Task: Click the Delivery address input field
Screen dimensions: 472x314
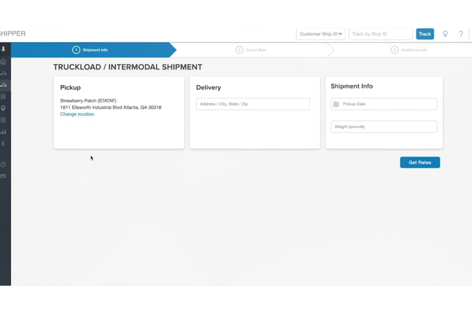Action: (x=253, y=104)
